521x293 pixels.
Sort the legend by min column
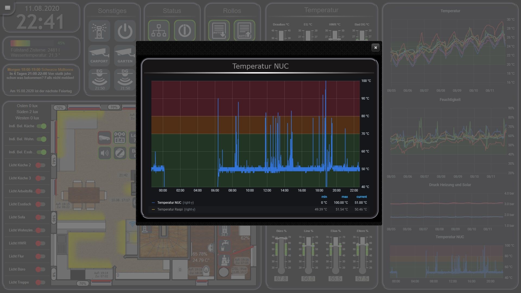tap(324, 197)
